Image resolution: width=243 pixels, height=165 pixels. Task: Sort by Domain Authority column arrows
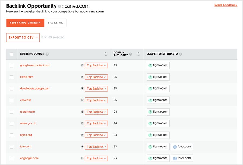point(139,54)
